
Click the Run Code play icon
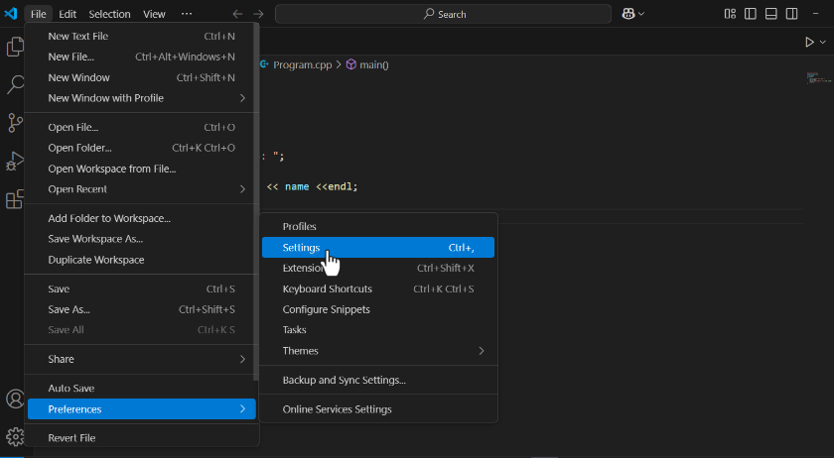tap(809, 42)
